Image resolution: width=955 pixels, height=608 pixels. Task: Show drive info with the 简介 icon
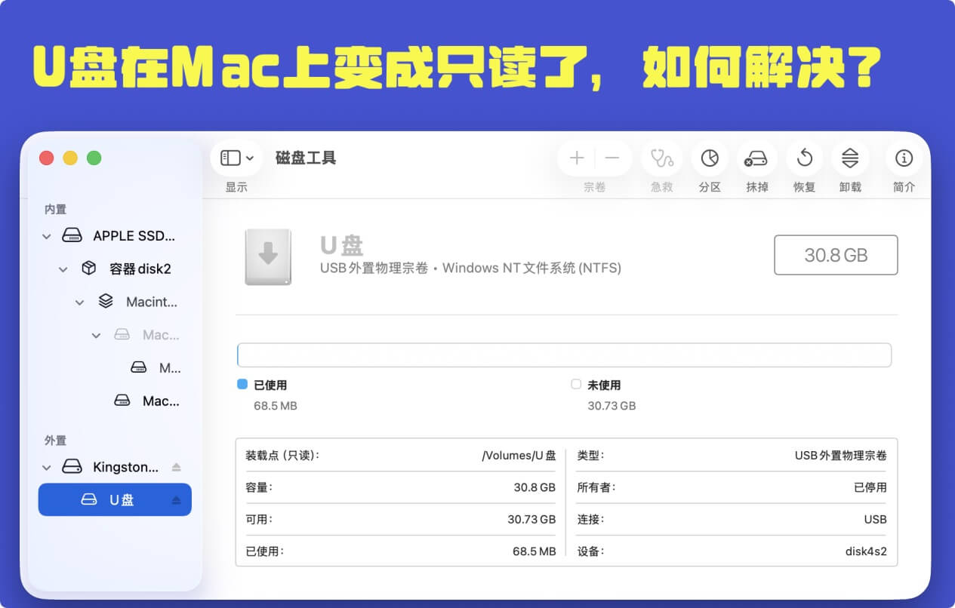coord(903,158)
